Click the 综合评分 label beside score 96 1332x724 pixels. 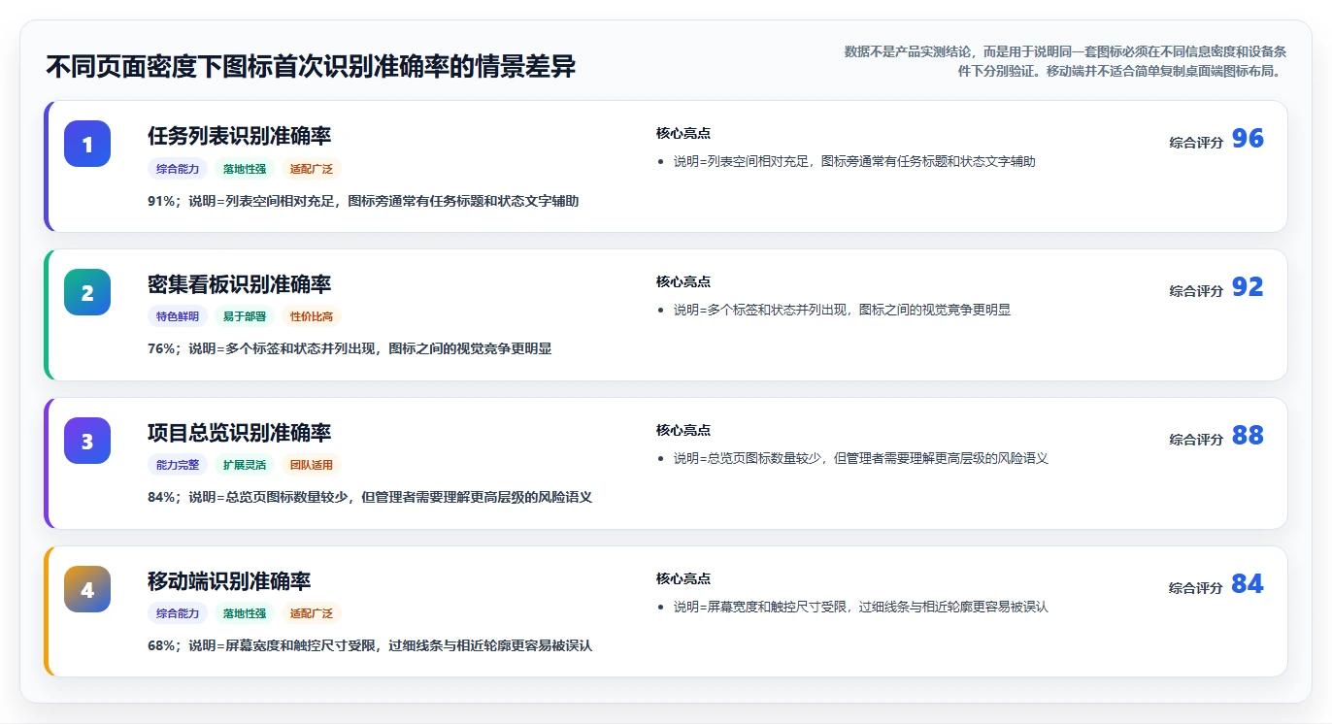(x=1196, y=143)
